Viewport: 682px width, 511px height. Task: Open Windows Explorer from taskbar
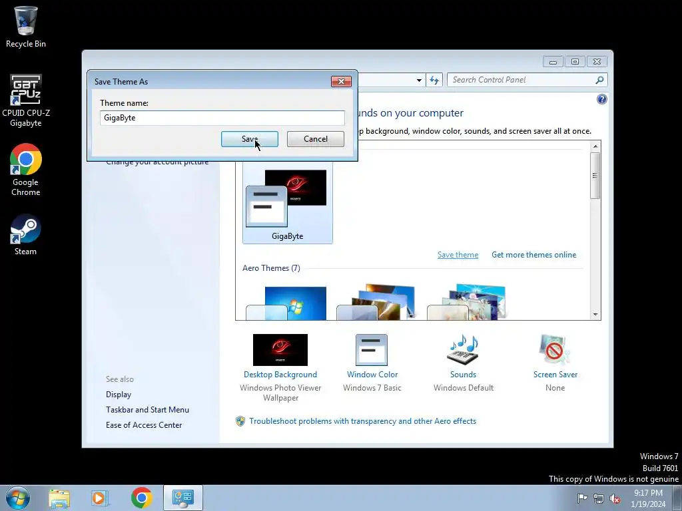click(59, 498)
